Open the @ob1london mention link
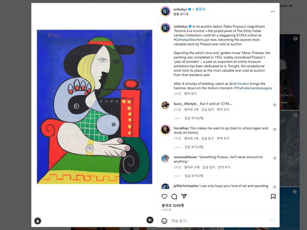 point(239,84)
